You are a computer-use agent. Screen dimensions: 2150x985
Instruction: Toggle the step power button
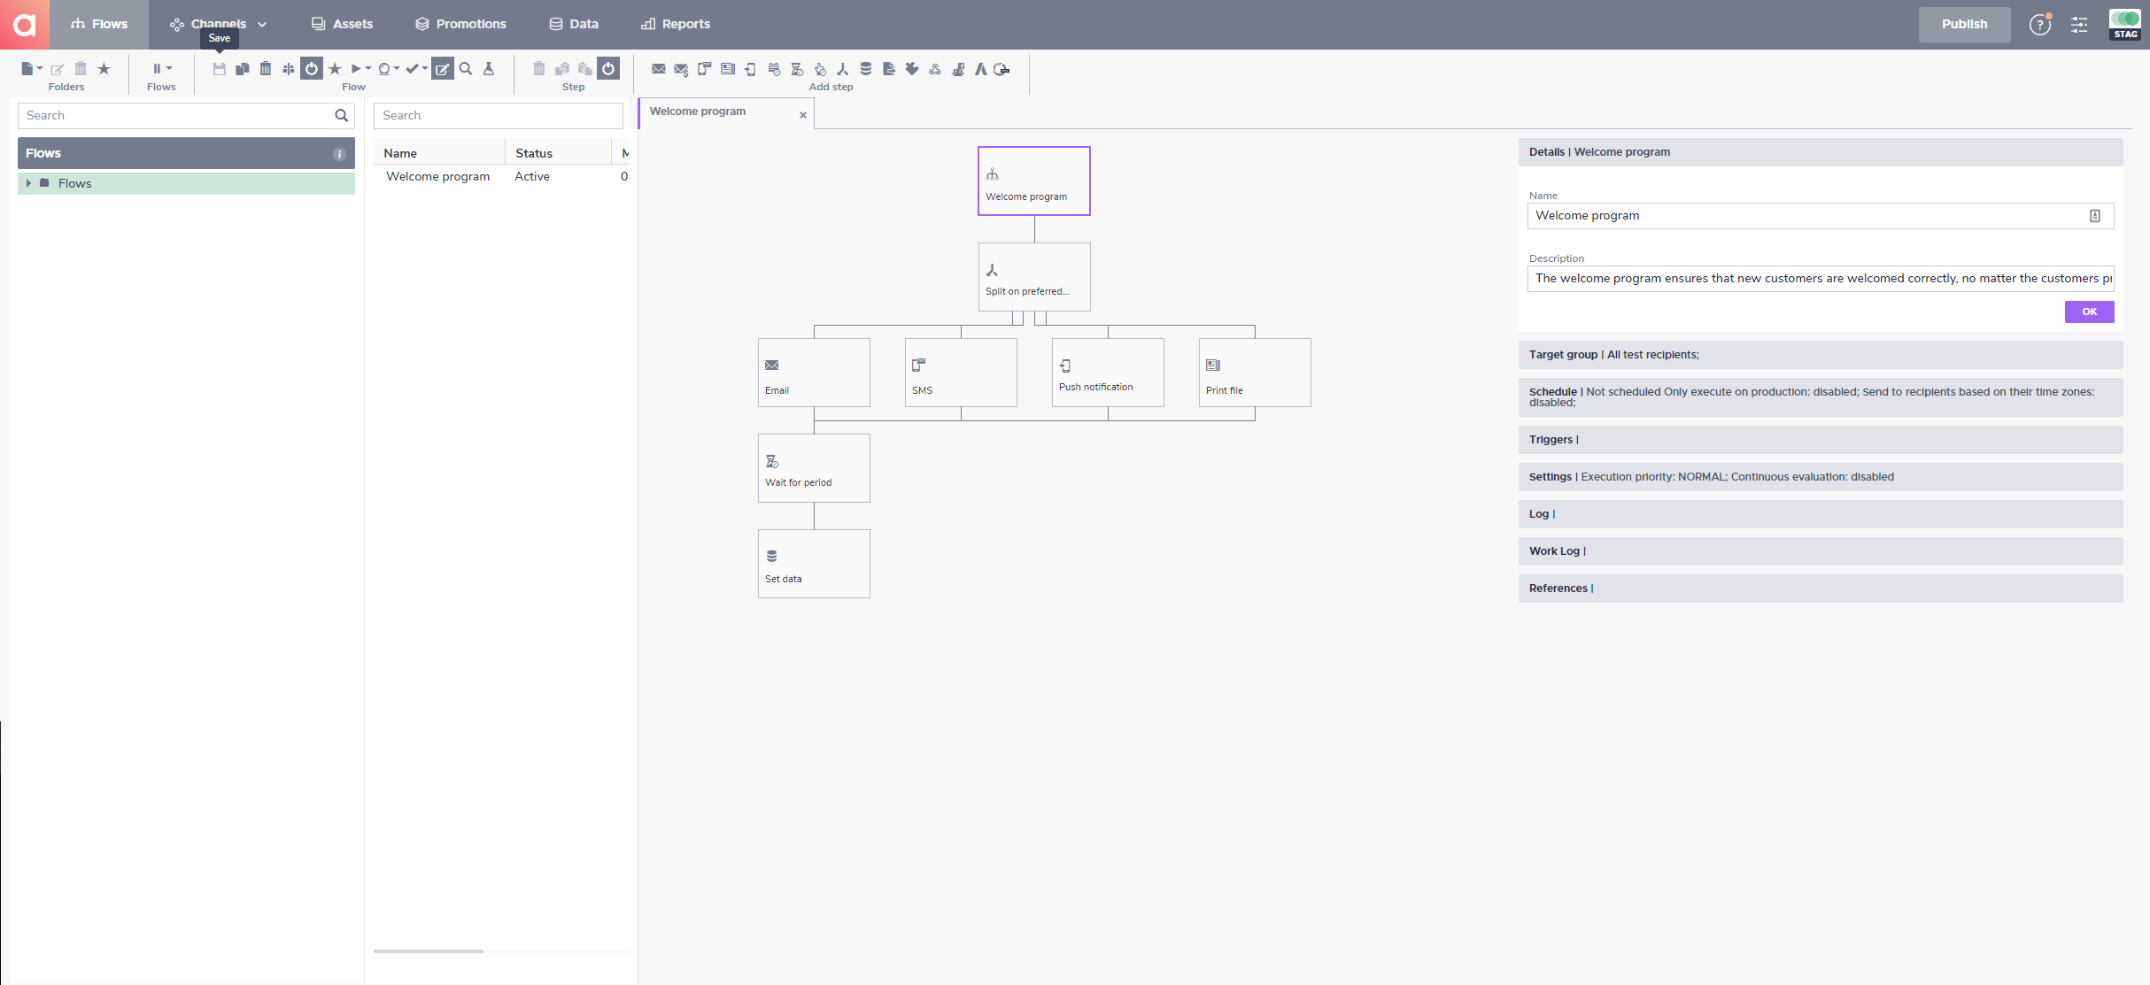pyautogui.click(x=608, y=69)
